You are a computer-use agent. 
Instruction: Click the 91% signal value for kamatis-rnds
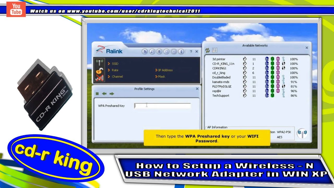coord(294,82)
